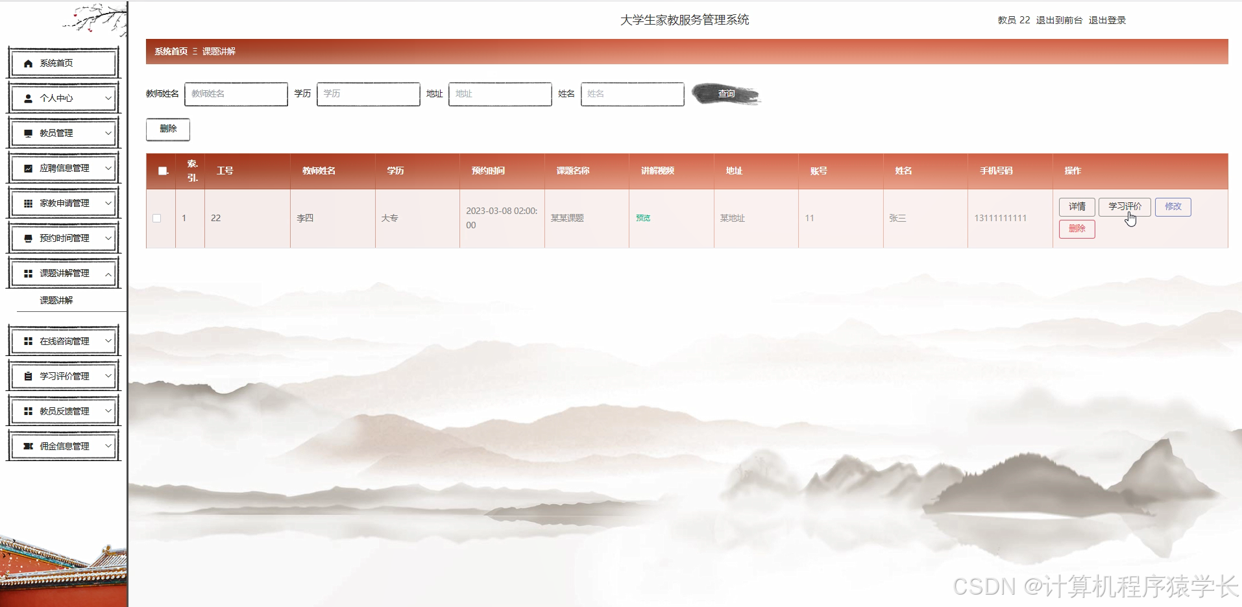The width and height of the screenshot is (1242, 607).
Task: Open the 系统首页 menu item
Action: (64, 64)
